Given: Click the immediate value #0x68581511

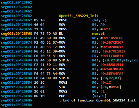Looking at the screenshot, I should pyautogui.click(x=112, y=65).
